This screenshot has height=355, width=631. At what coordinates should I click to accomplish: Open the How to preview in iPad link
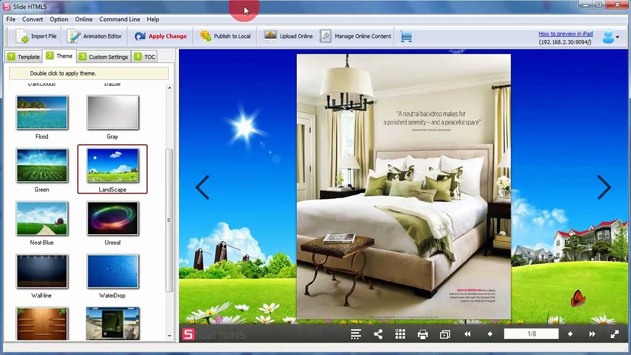565,34
